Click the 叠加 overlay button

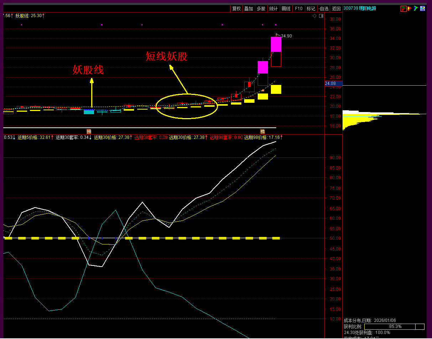tap(248, 9)
